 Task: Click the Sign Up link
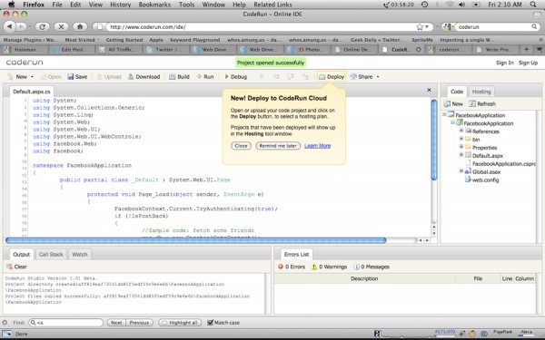click(528, 63)
